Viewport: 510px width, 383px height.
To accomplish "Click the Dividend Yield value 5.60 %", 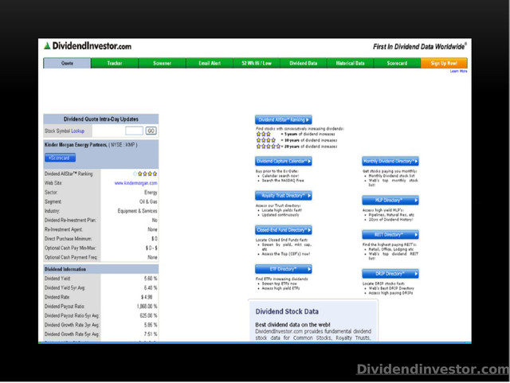I will (x=151, y=279).
